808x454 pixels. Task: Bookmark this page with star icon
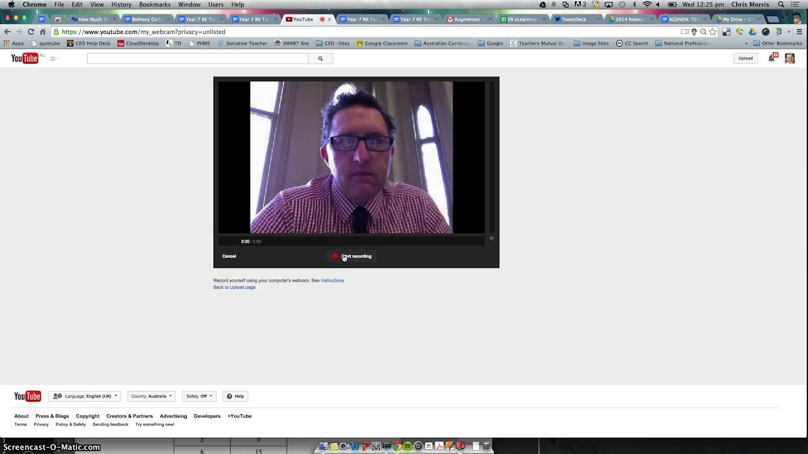[713, 32]
